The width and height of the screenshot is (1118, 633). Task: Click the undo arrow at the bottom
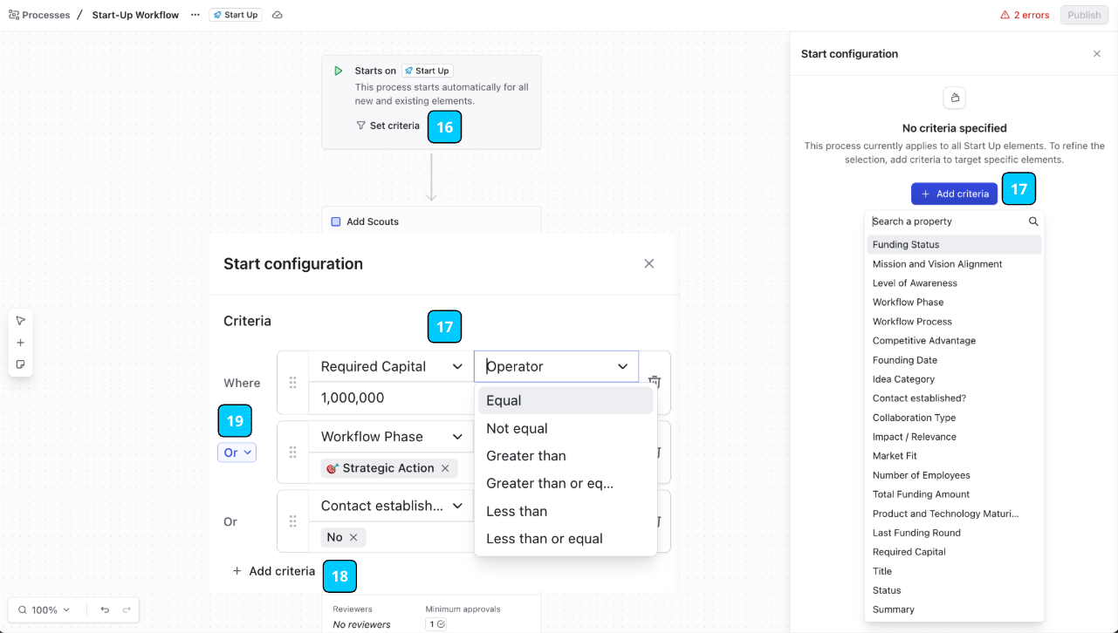pyautogui.click(x=105, y=609)
